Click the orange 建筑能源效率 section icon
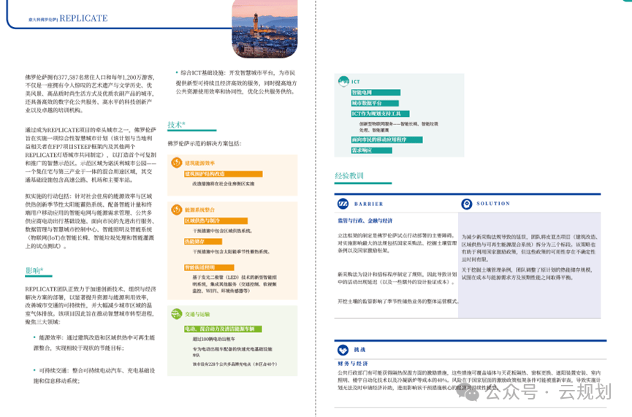 point(175,163)
